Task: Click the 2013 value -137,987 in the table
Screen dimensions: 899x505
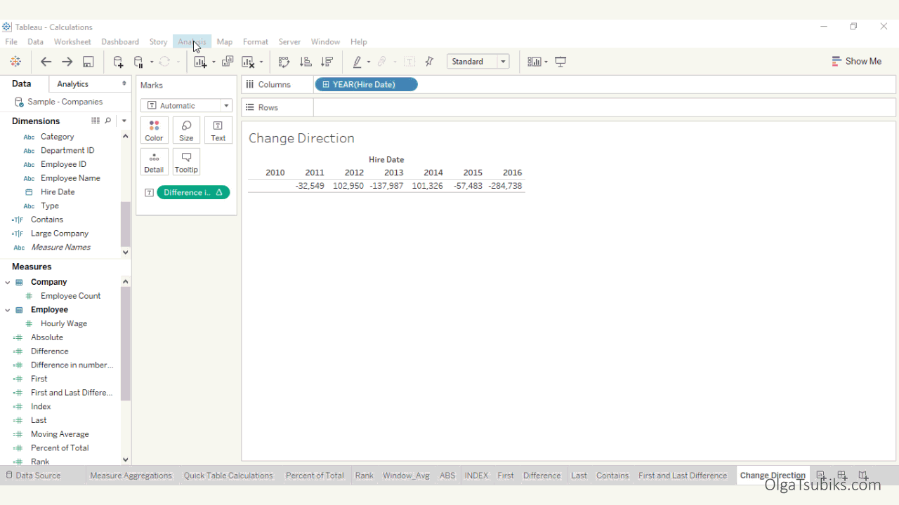Action: click(386, 186)
